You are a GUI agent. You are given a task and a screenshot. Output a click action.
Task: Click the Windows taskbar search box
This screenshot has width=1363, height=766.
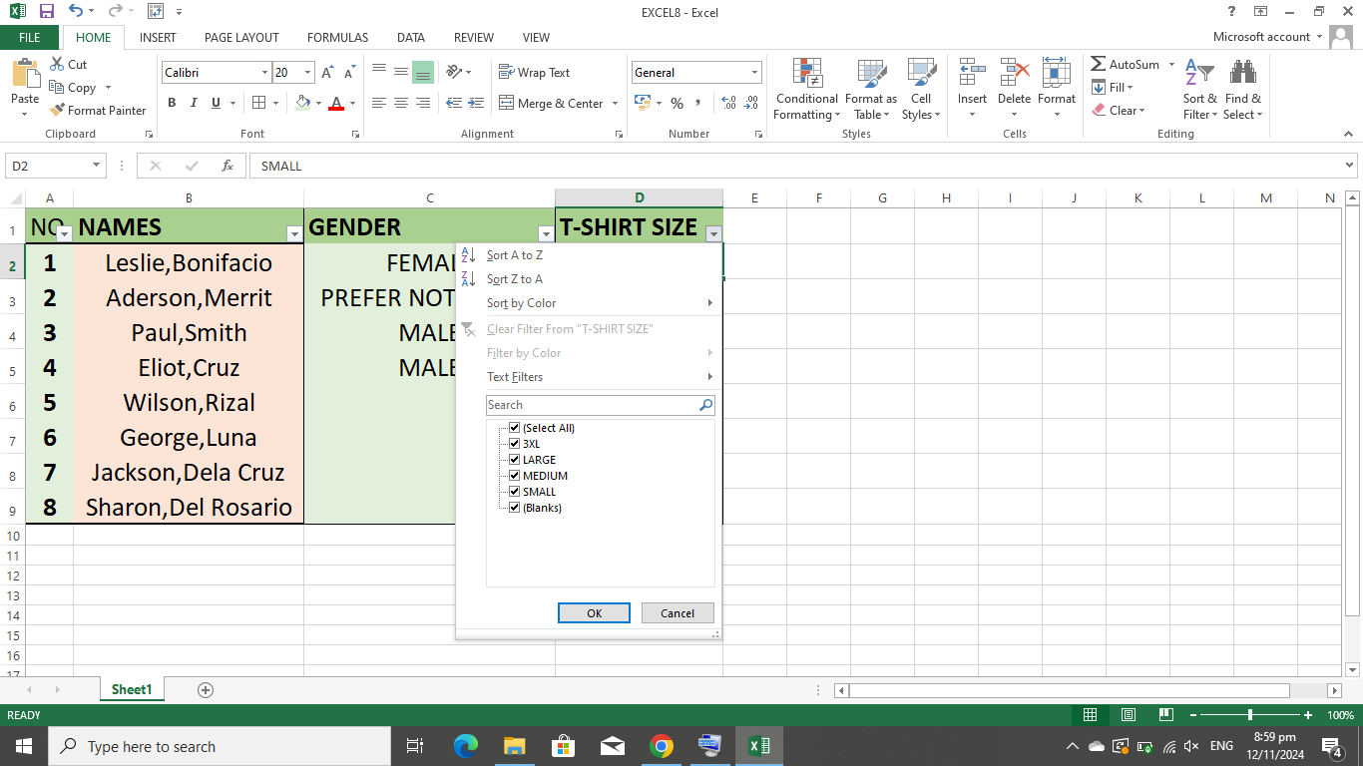[x=219, y=746]
